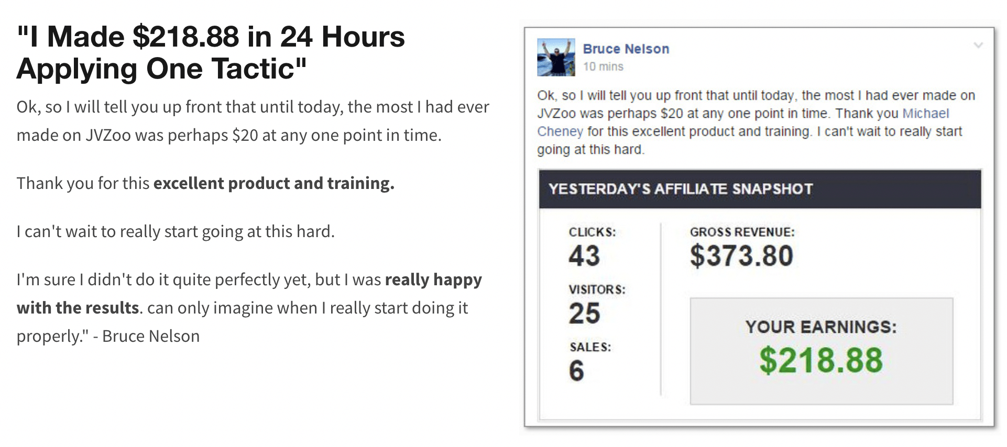Click the Yesterday's Affiliate Snapshot header bar
1007x447 pixels.
[x=760, y=189]
